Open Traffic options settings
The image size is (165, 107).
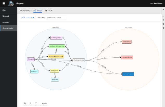[27, 17]
